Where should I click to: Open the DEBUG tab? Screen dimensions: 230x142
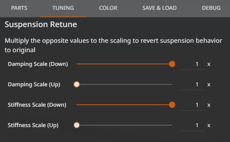point(211,8)
